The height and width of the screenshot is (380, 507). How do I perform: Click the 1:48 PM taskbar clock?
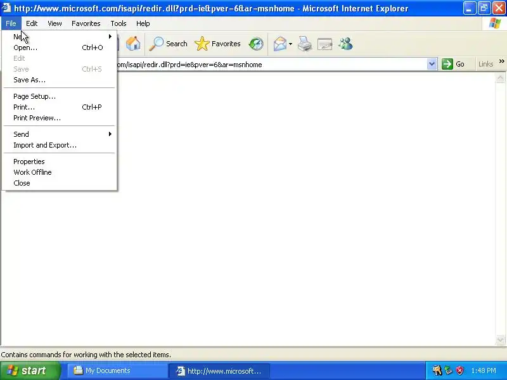(484, 370)
